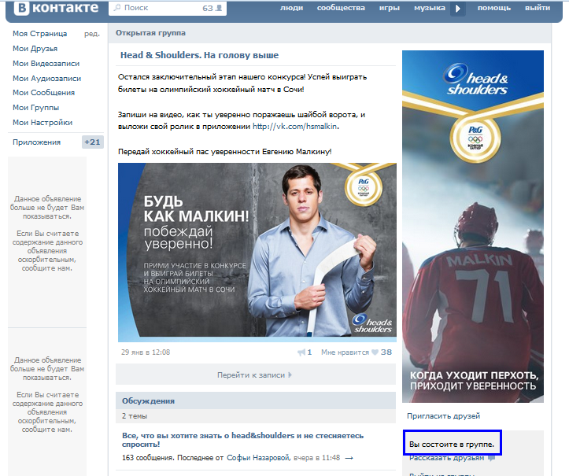The width and height of the screenshot is (569, 476).
Task: Click Перейти к записи button
Action: pyautogui.click(x=256, y=375)
